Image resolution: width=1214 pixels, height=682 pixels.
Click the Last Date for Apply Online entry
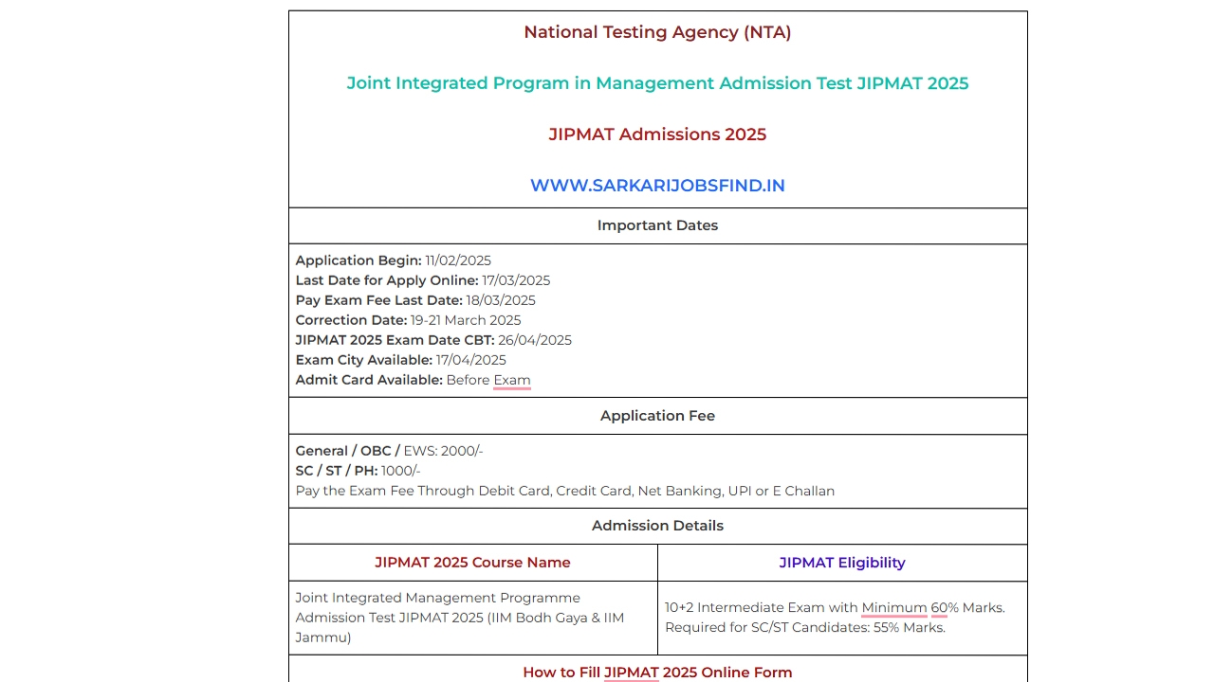coord(423,280)
